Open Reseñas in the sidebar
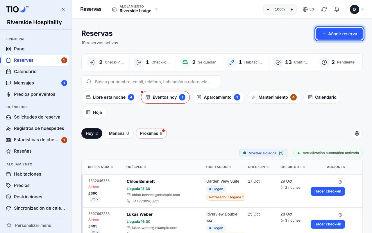The height and width of the screenshot is (233, 372). point(36,151)
